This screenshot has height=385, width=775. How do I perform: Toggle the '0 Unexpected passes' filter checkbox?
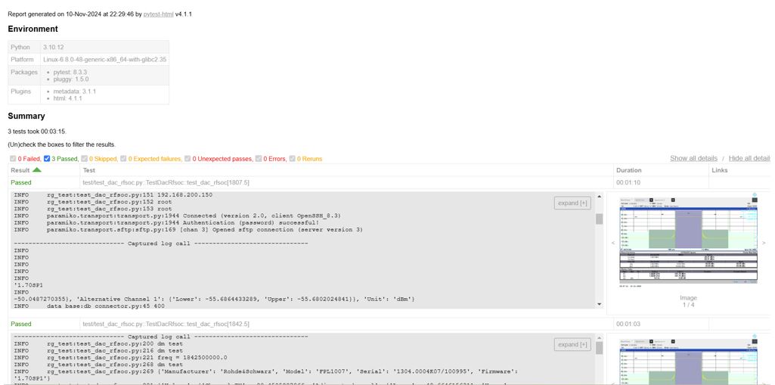pyautogui.click(x=188, y=159)
